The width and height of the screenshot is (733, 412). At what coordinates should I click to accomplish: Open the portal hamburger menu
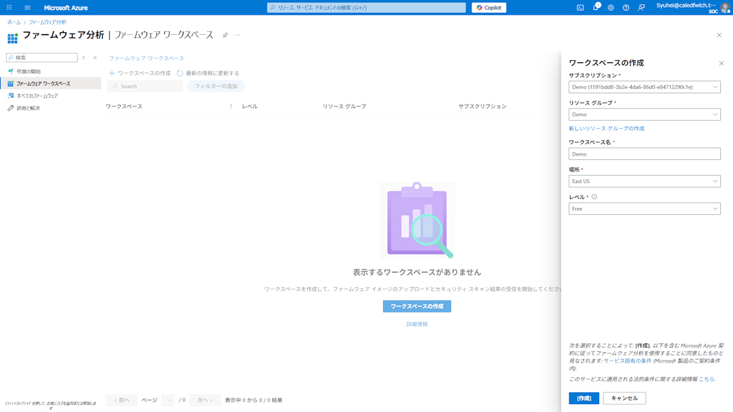(27, 7)
